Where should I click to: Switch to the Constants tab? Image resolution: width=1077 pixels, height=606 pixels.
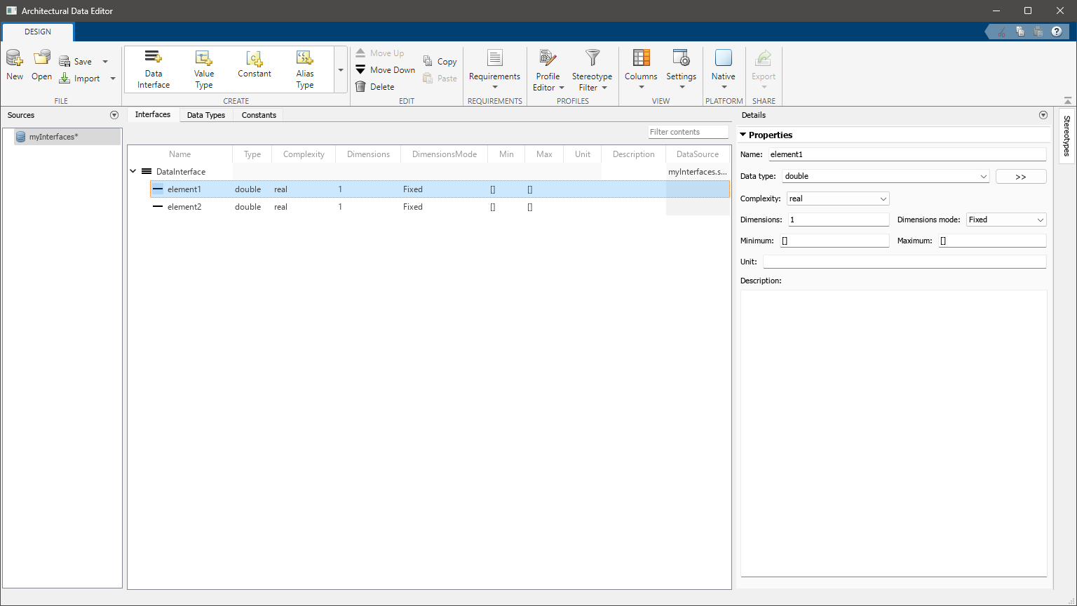(259, 115)
